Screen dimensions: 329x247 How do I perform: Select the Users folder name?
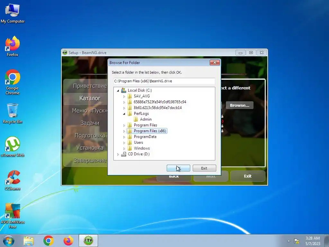[x=138, y=142]
